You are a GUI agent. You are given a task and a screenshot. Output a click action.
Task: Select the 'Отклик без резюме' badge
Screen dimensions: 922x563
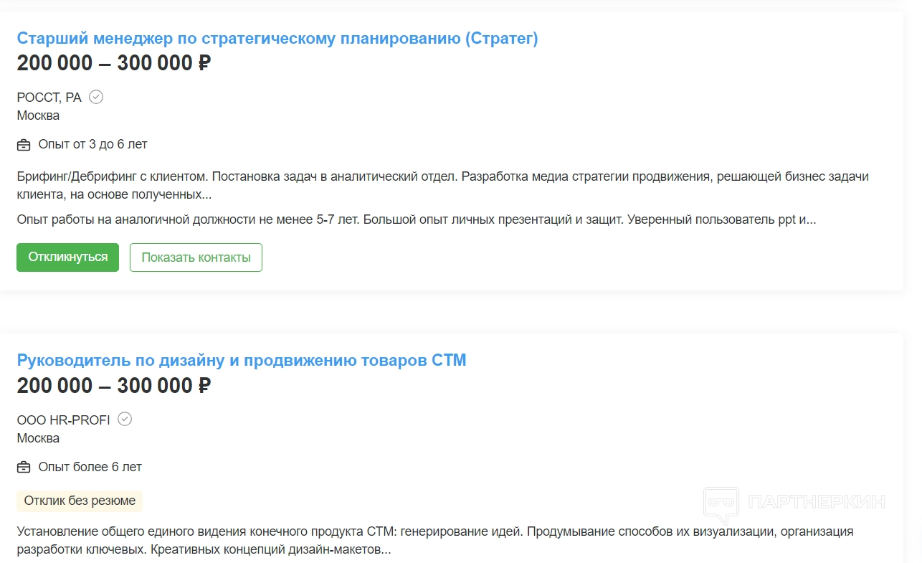80,501
